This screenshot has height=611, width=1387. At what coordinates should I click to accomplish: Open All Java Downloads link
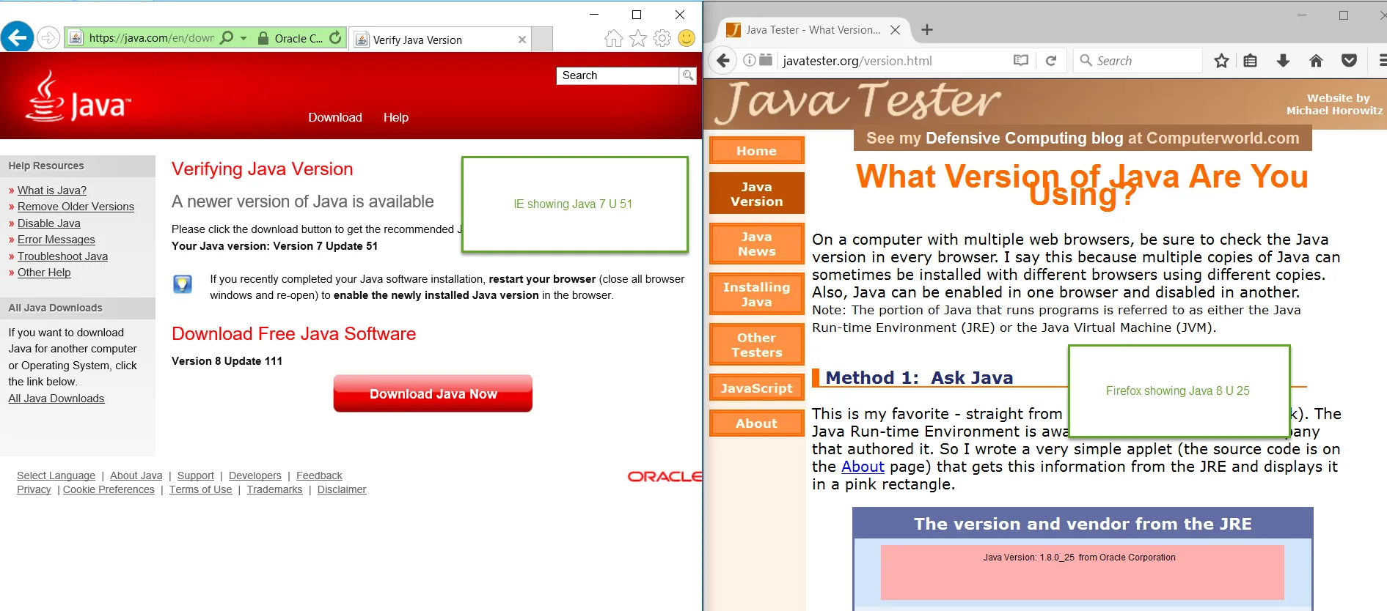click(x=56, y=399)
